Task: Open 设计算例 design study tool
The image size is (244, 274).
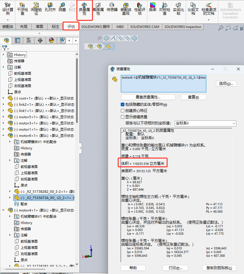Action: (8, 9)
